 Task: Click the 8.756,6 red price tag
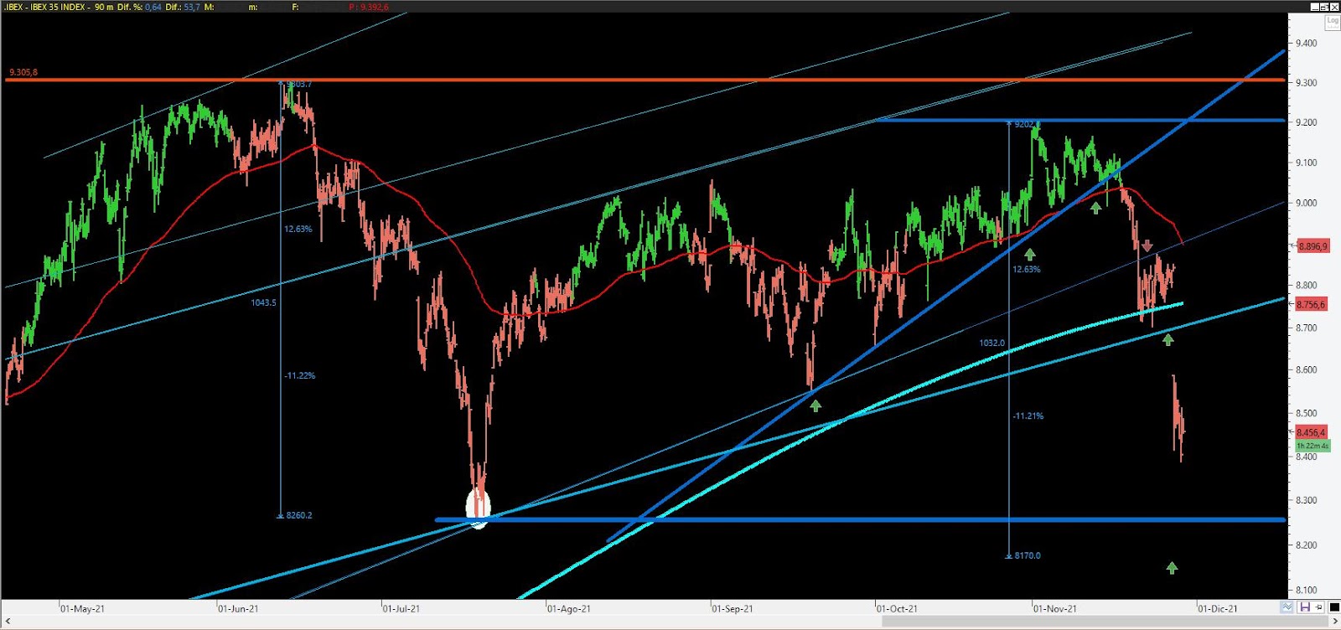click(1312, 304)
